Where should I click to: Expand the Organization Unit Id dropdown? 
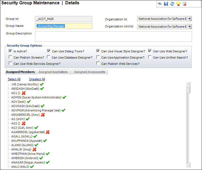point(190,27)
